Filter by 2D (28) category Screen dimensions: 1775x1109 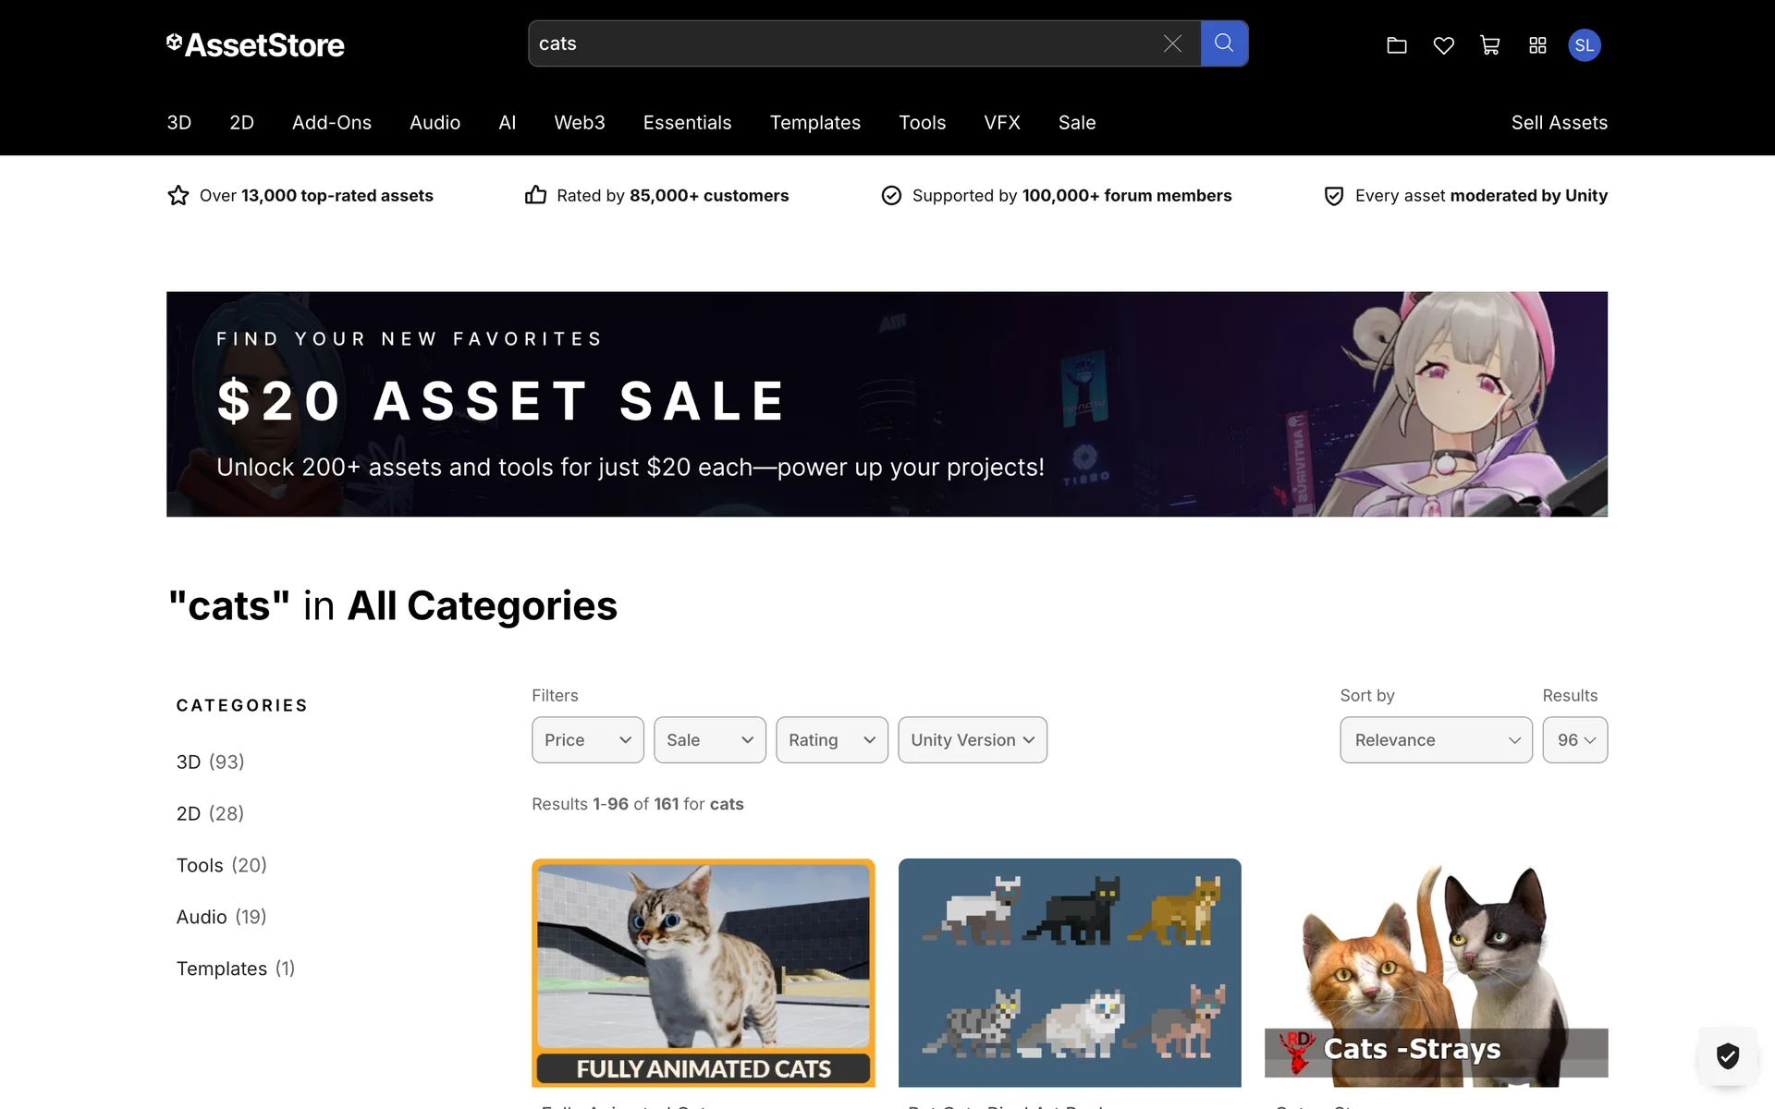pyautogui.click(x=211, y=813)
